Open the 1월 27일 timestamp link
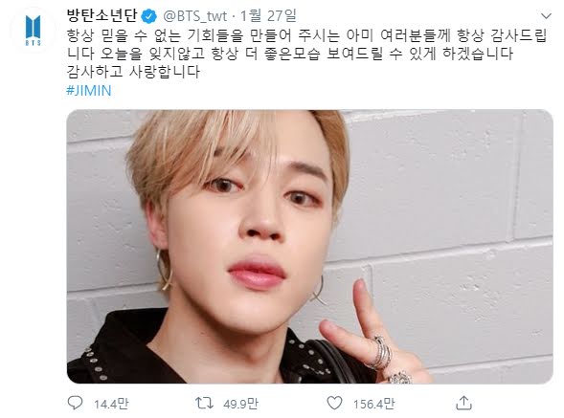The image size is (564, 418). click(x=268, y=15)
